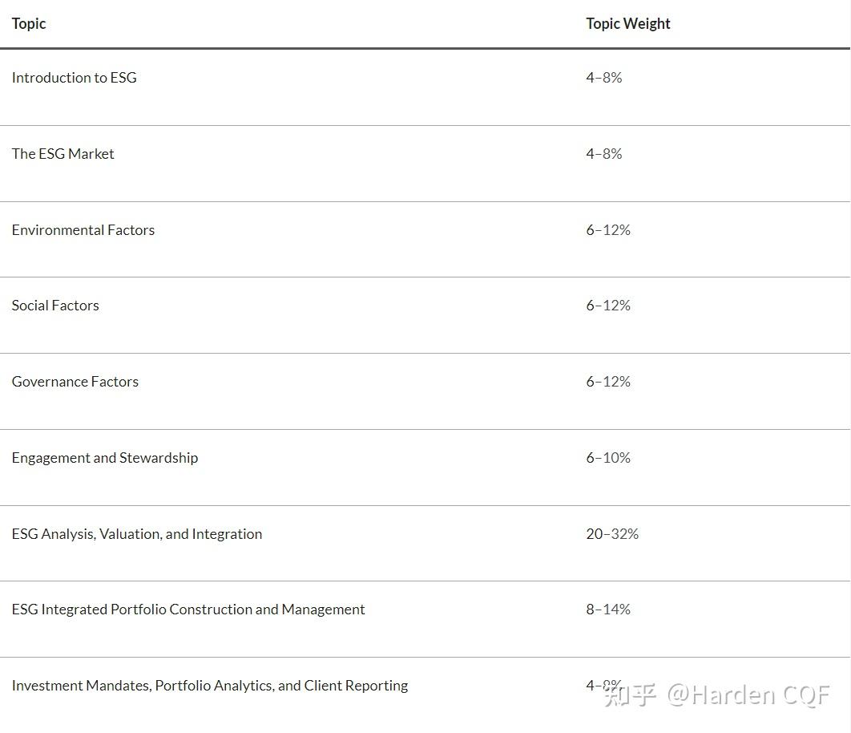Click the Social Factors topic text
The width and height of the screenshot is (851, 733).
[x=55, y=306]
